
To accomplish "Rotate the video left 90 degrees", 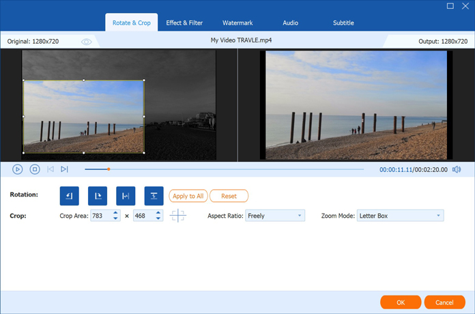I will (70, 196).
